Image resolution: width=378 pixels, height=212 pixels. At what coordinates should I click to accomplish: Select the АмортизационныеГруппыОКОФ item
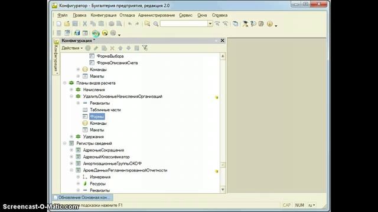(112, 164)
